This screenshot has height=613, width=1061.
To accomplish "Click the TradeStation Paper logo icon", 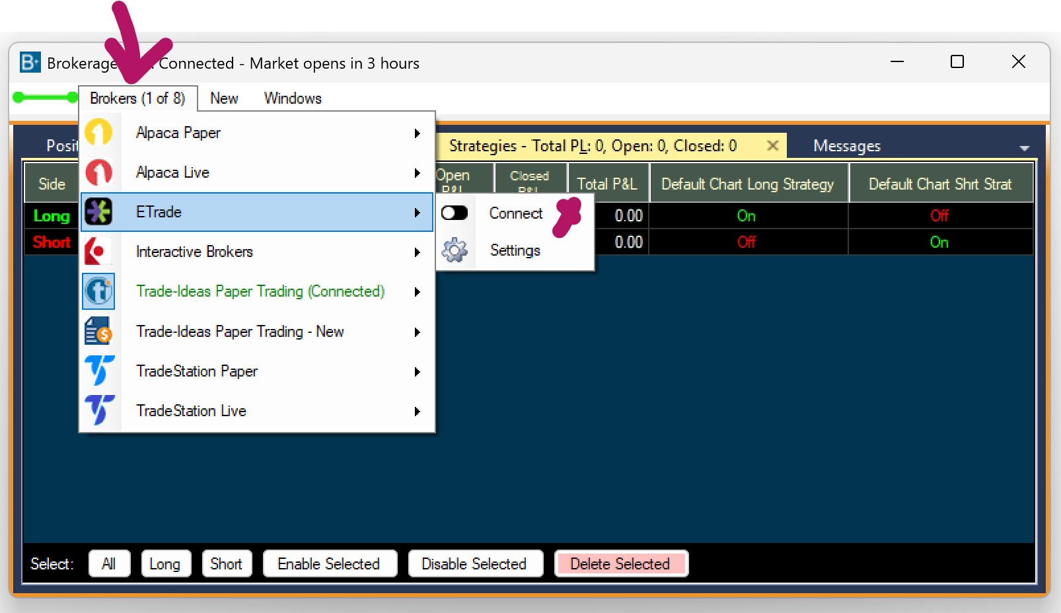I will [98, 371].
